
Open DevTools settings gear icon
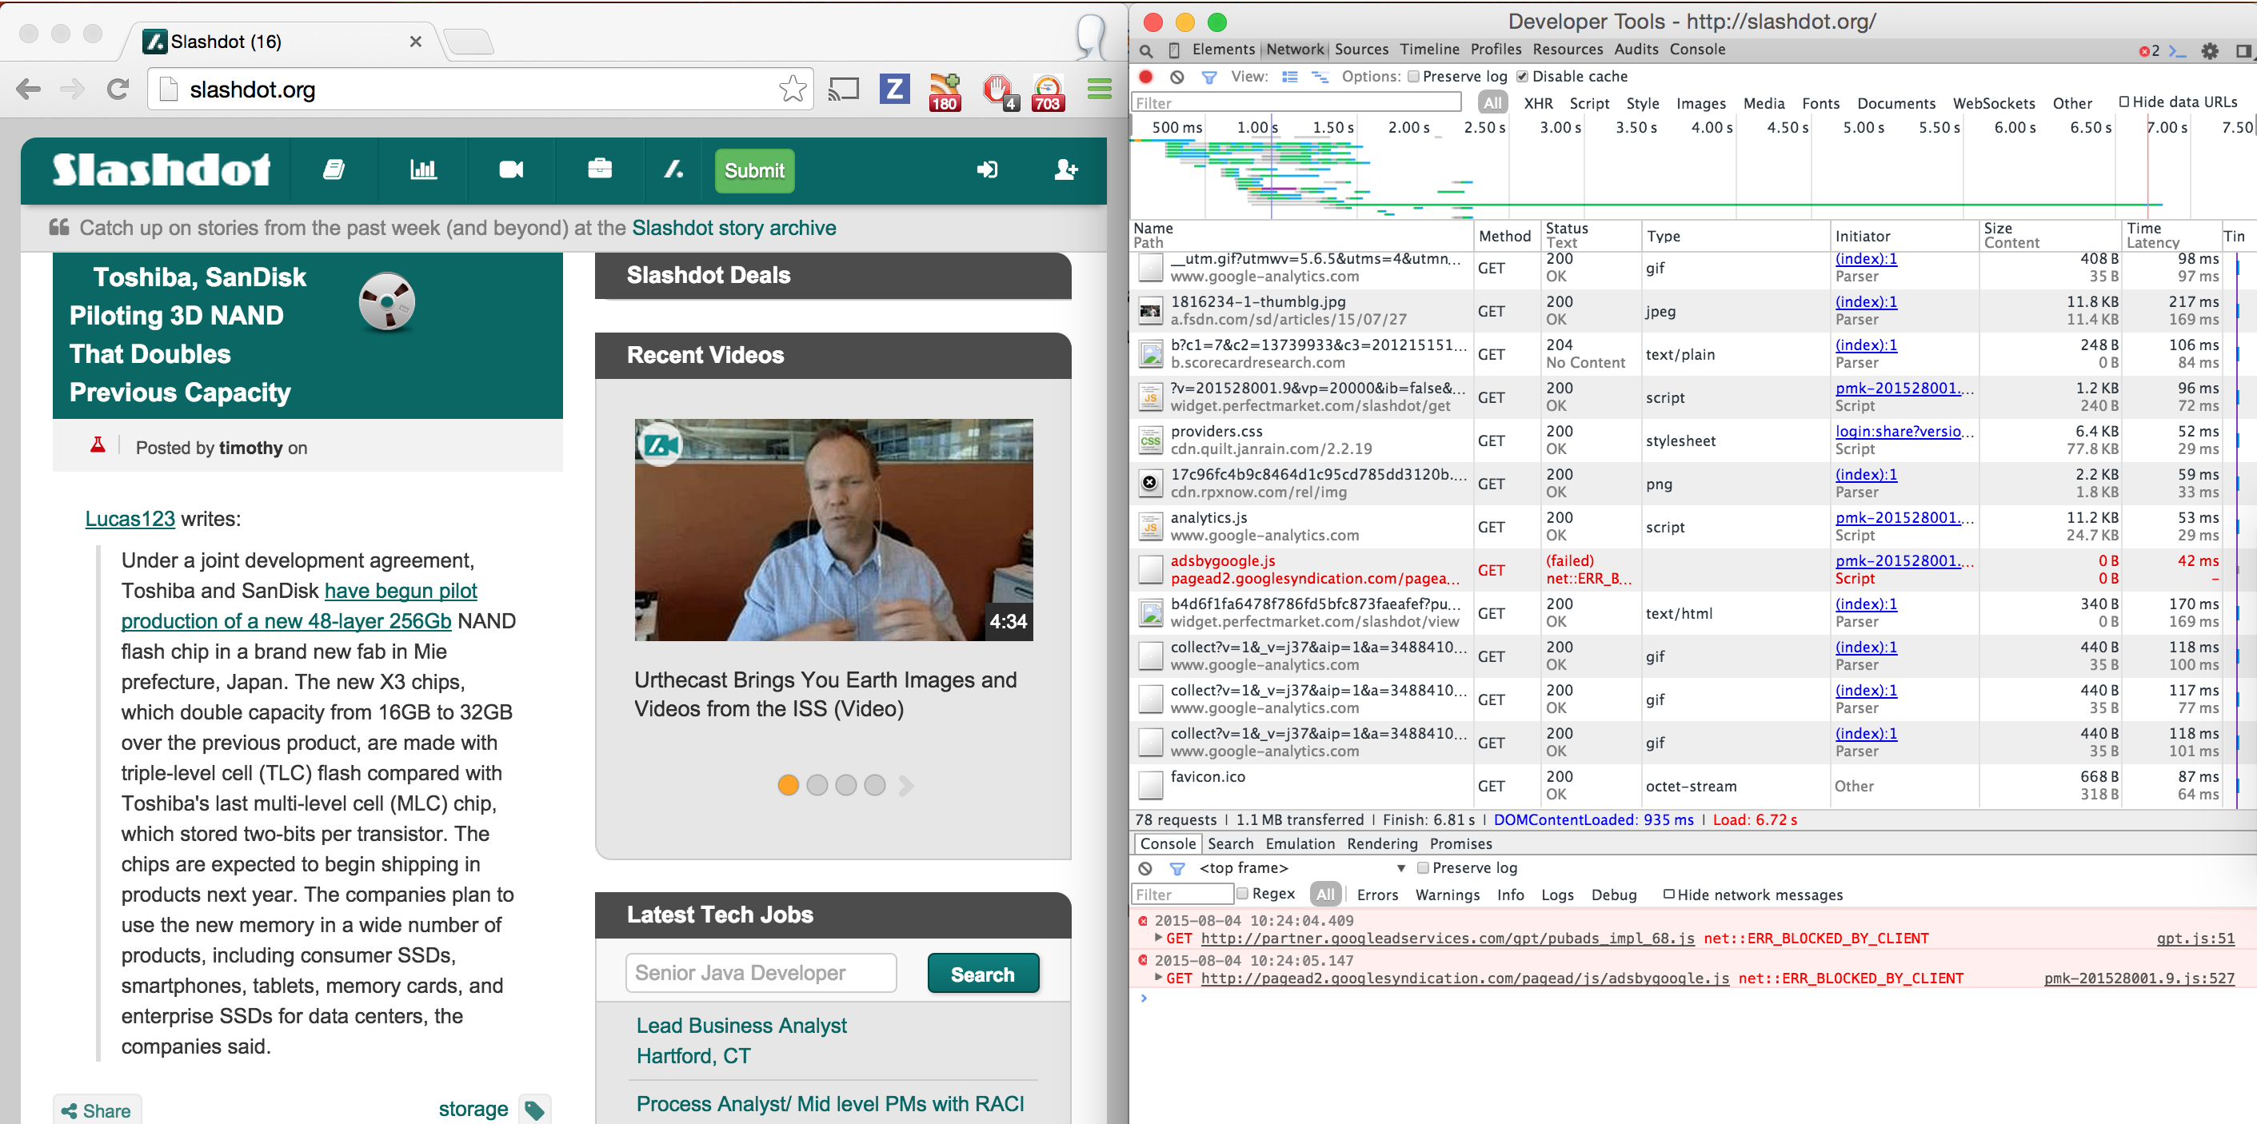pyautogui.click(x=2210, y=51)
